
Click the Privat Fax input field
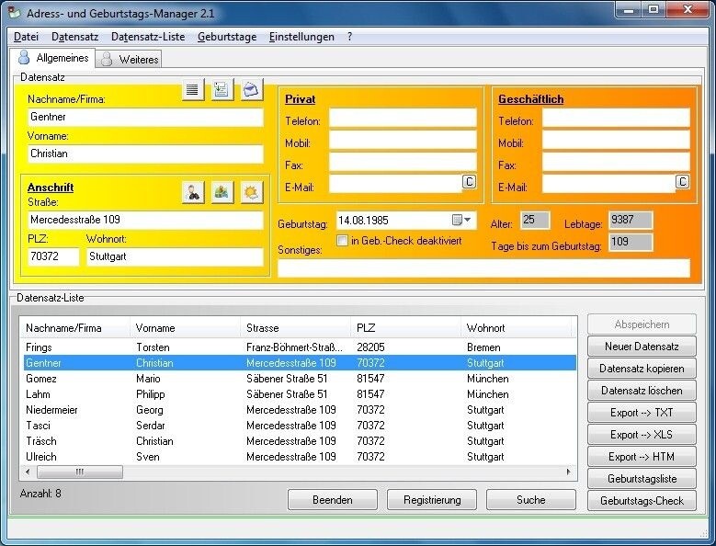403,162
